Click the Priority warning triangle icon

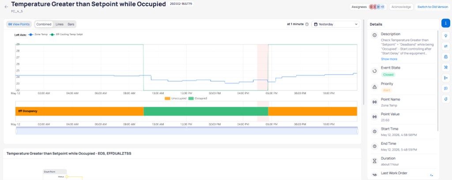(x=374, y=86)
